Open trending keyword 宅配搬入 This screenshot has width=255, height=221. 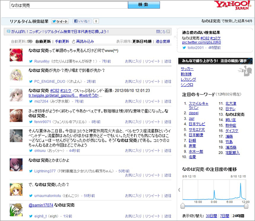pyautogui.click(x=233, y=153)
